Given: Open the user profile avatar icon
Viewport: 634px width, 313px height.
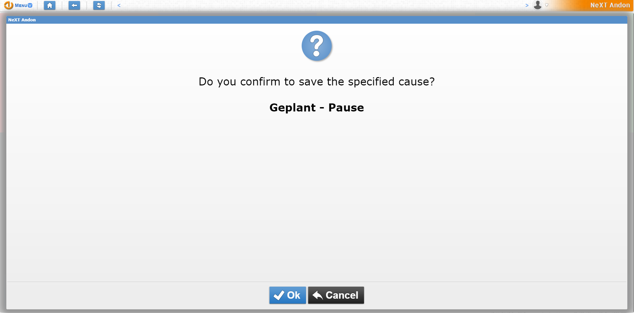Looking at the screenshot, I should 538,5.
